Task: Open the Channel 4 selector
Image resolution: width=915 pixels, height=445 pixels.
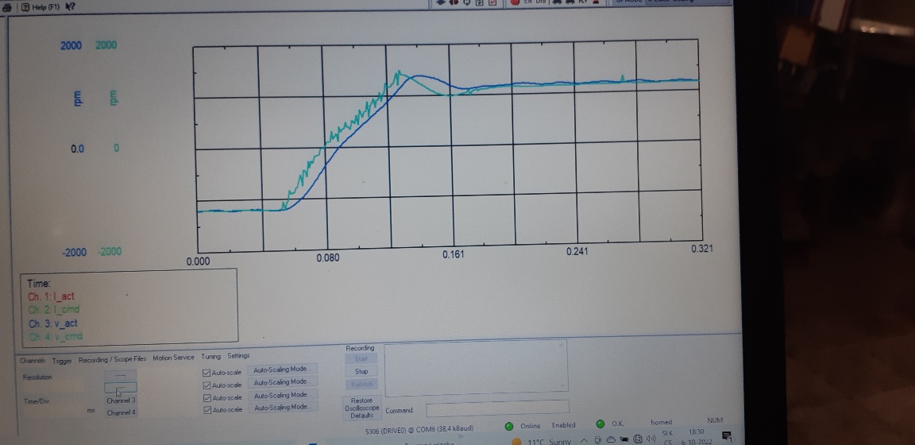Action: tap(121, 412)
